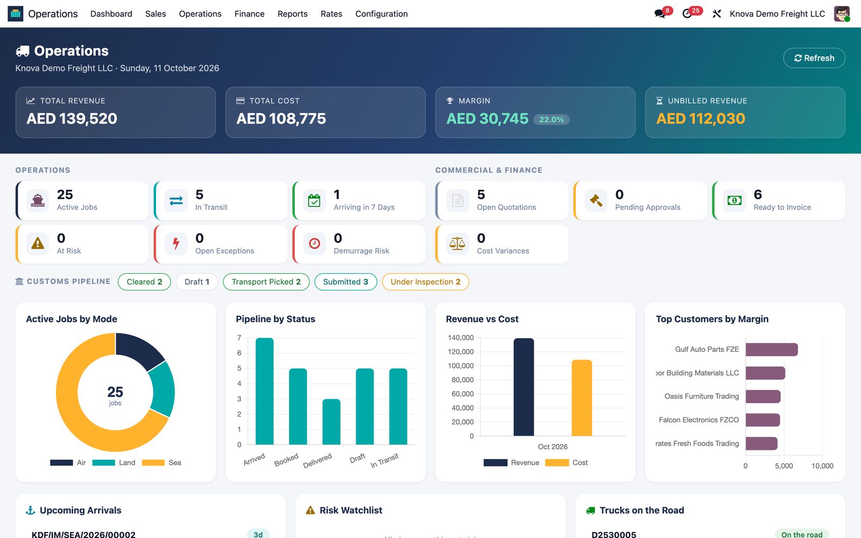The width and height of the screenshot is (861, 538).
Task: Click the Oasis Furniture Trading margin bar
Action: pyautogui.click(x=763, y=397)
